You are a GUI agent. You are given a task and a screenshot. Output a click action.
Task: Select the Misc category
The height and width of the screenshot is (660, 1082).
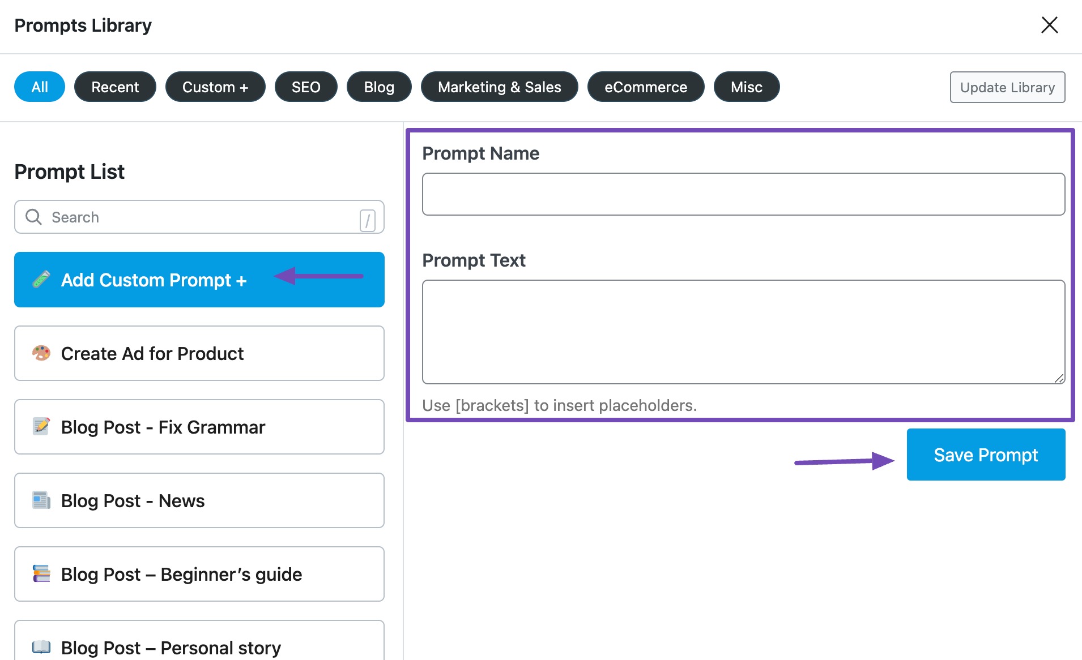coord(746,87)
